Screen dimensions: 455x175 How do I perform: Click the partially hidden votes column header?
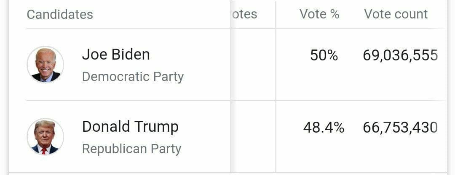[244, 14]
